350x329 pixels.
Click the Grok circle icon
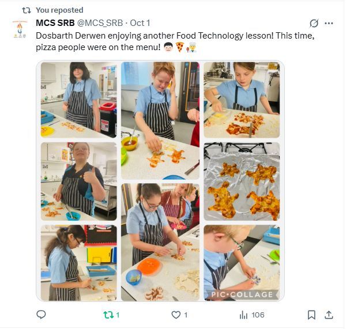coord(314,24)
